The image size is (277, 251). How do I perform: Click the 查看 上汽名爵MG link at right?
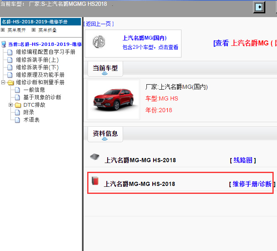(x=245, y=43)
